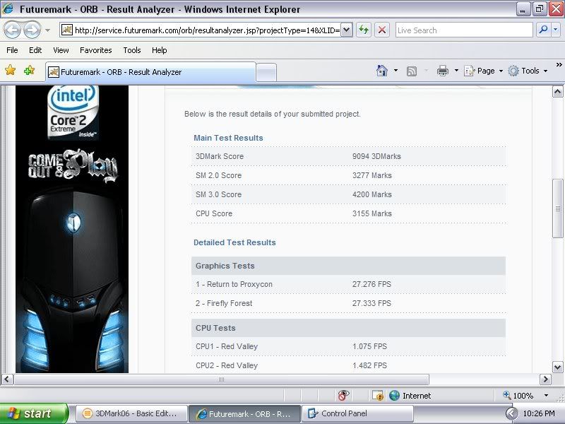
Task: Open the Tools menu in menu bar
Action: tap(132, 50)
